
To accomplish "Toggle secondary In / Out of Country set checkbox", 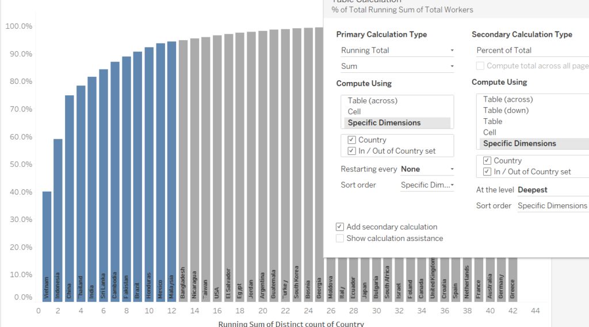I will click(x=487, y=172).
